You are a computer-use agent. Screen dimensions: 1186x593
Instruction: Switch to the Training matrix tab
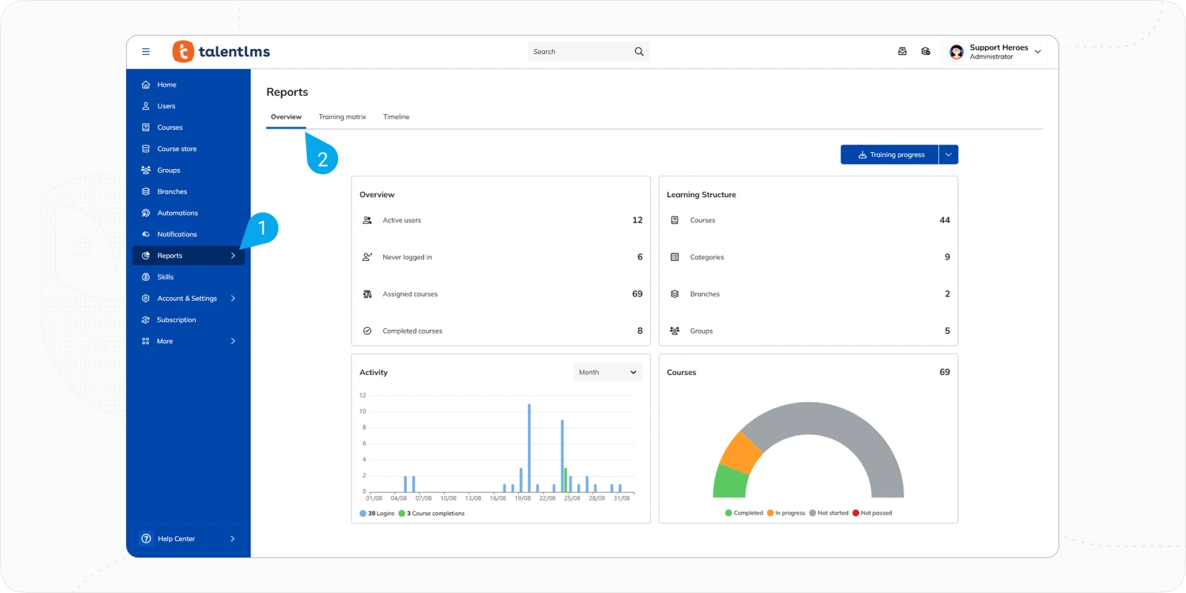(x=342, y=117)
